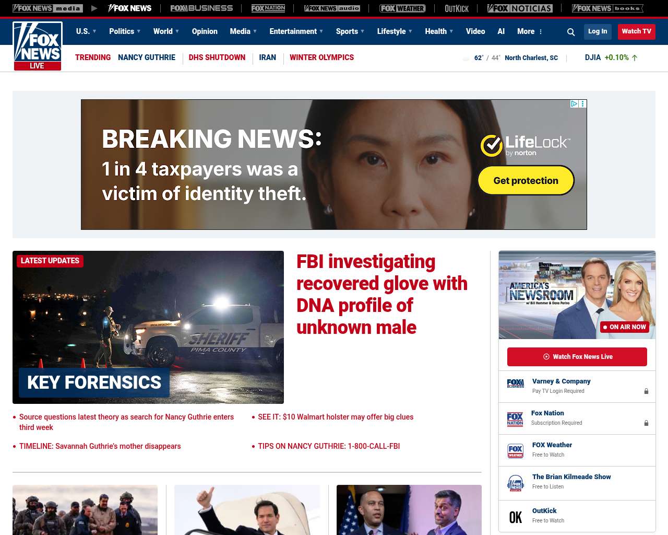
Task: Click the Fox Nation icon in the sidebar
Action: (x=515, y=419)
